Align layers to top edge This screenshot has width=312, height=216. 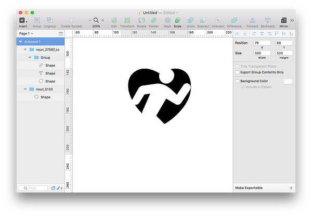277,34
